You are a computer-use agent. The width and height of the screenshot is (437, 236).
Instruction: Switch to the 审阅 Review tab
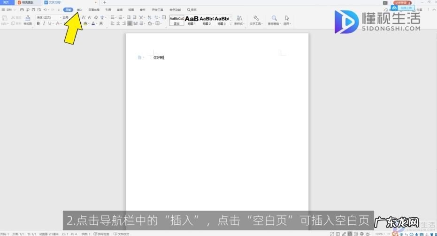(120, 10)
